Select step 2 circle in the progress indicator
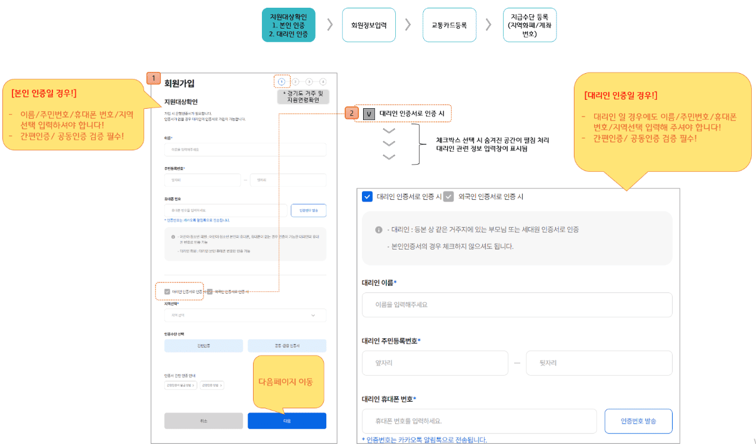This screenshot has height=444, width=756. [x=295, y=82]
